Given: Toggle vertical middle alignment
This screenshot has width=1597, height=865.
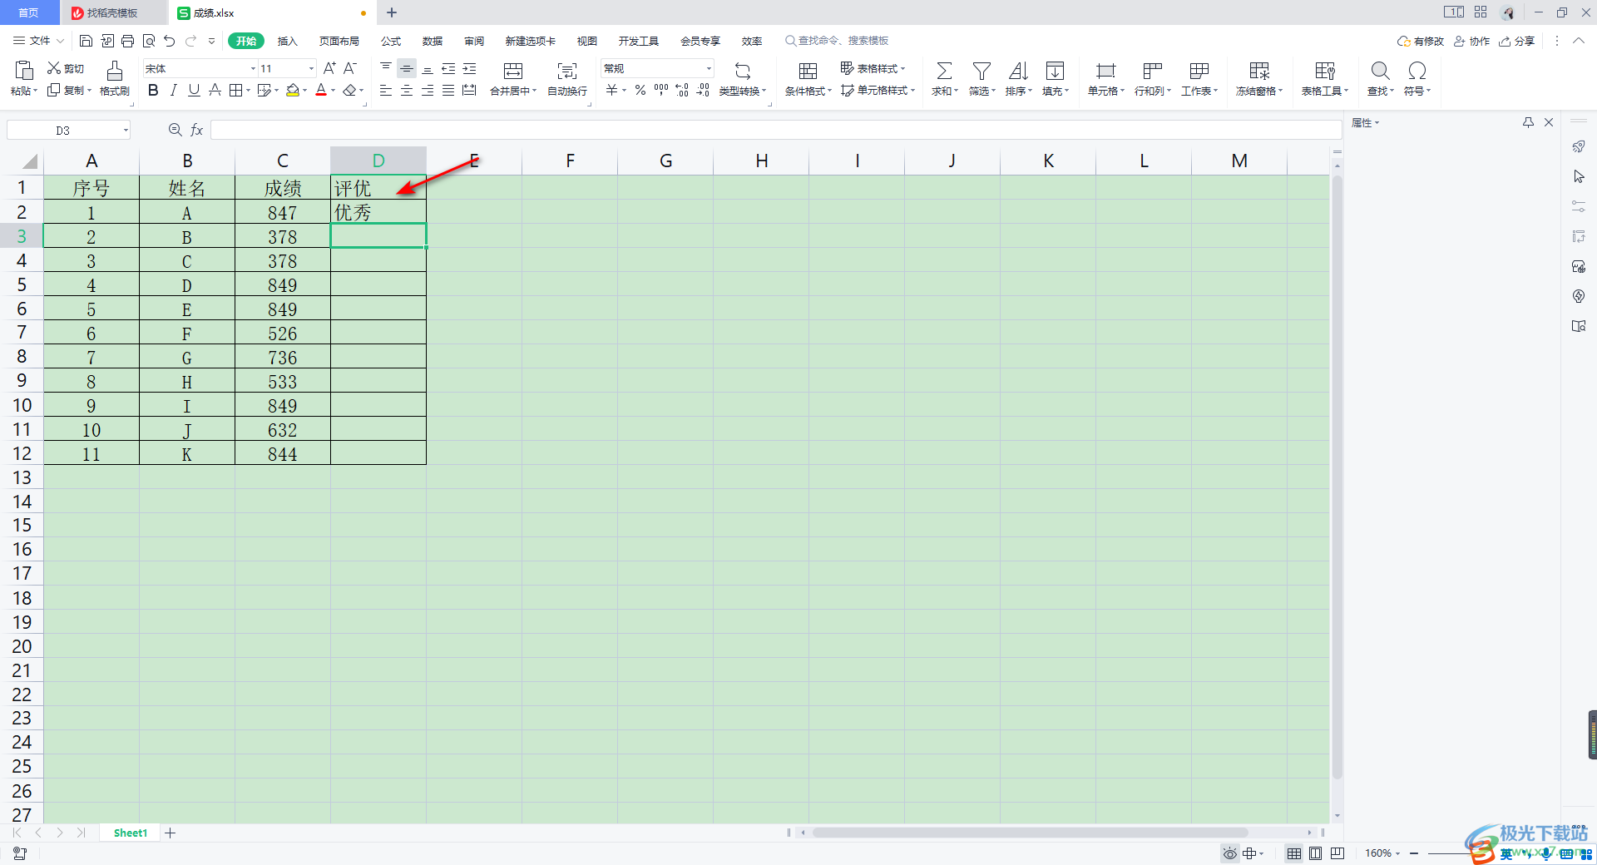Looking at the screenshot, I should [407, 68].
